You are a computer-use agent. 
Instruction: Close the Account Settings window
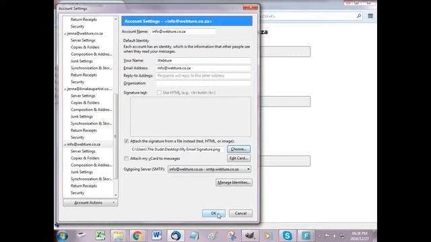[250, 7]
